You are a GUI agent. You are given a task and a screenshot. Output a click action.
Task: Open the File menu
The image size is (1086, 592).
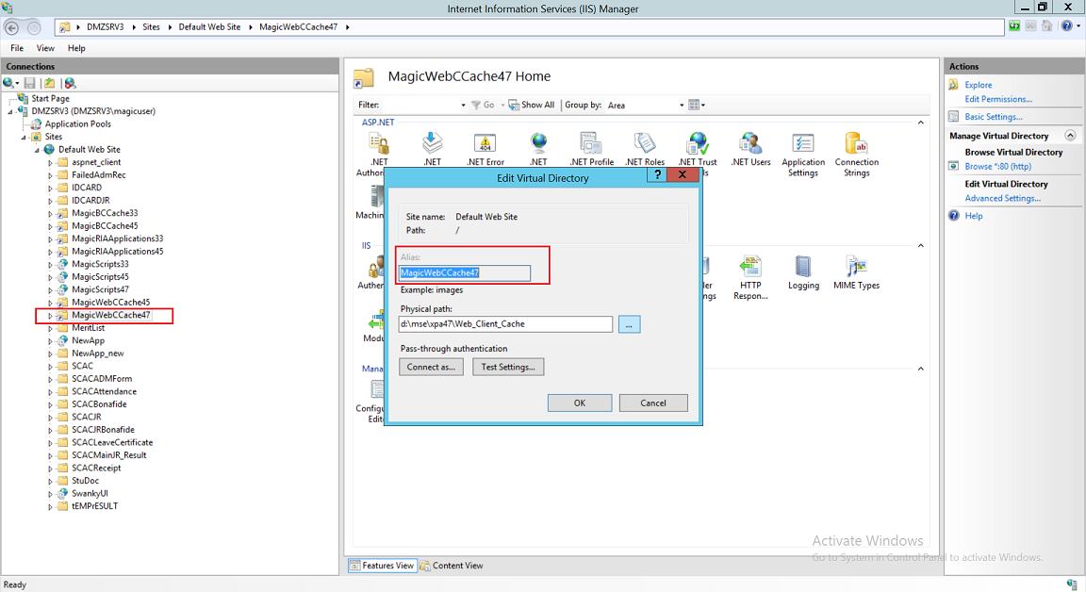tap(17, 48)
